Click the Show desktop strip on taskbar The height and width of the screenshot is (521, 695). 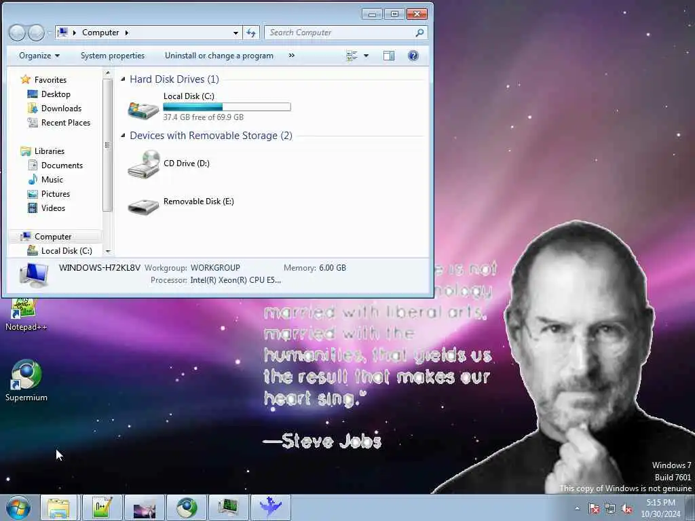point(690,507)
